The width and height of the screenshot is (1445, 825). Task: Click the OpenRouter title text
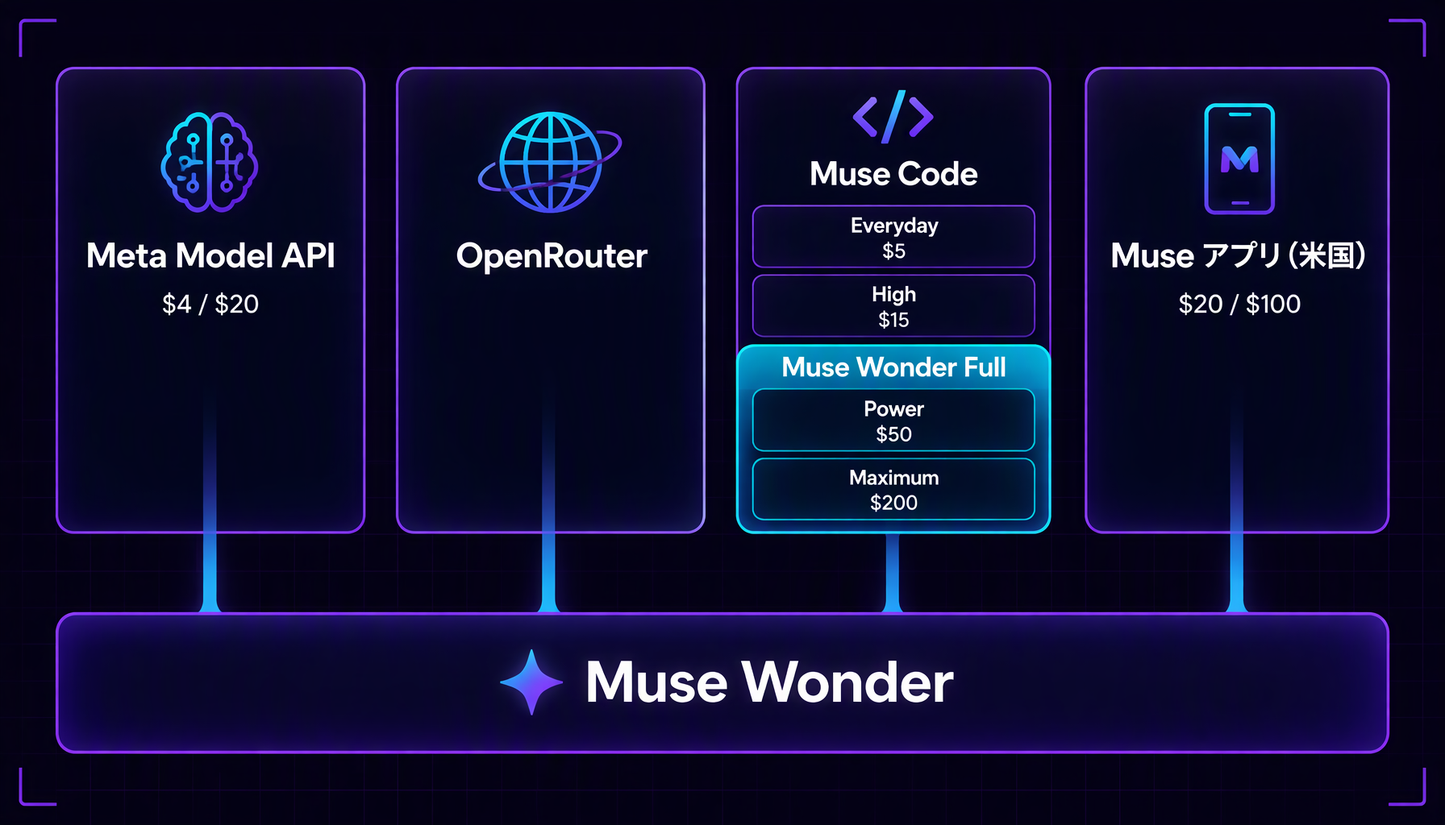552,257
